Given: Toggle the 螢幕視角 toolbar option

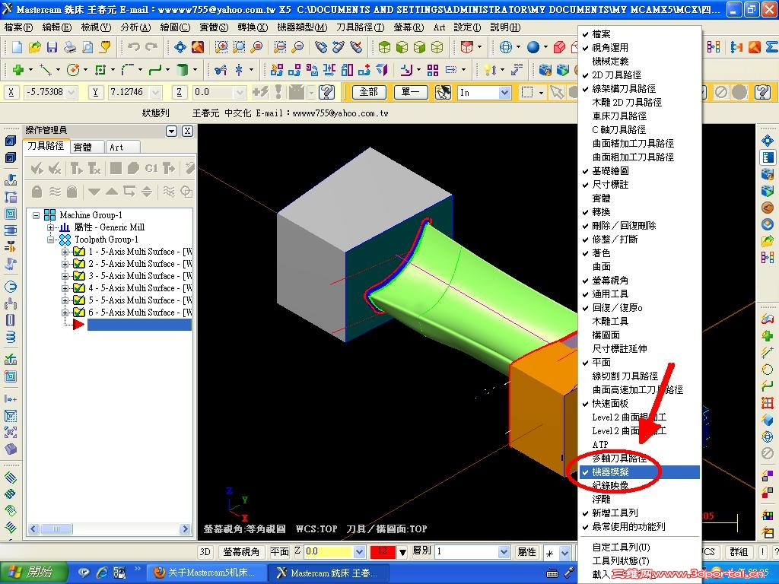Looking at the screenshot, I should pyautogui.click(x=640, y=281).
